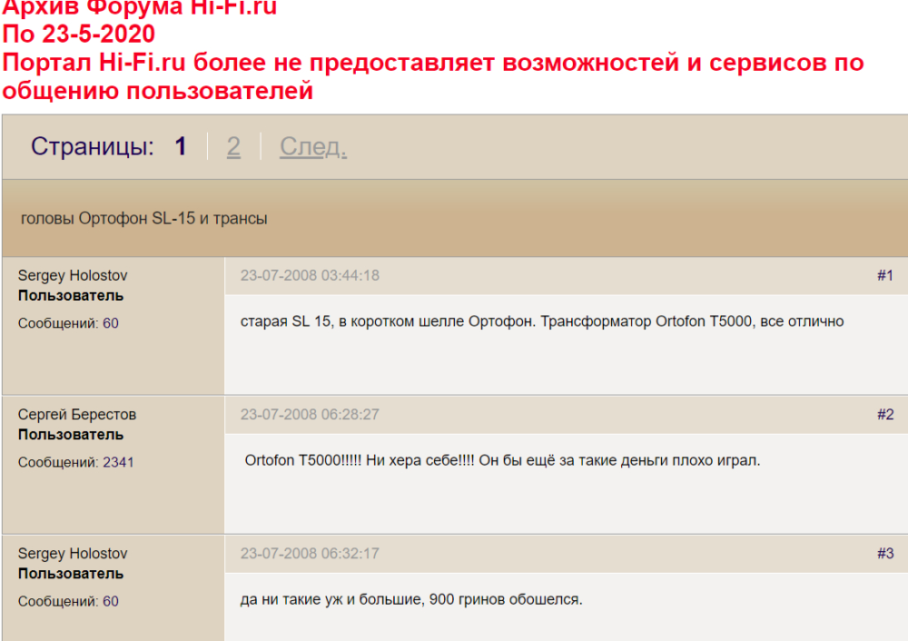Select current page number 1
The height and width of the screenshot is (641, 908).
tap(181, 147)
